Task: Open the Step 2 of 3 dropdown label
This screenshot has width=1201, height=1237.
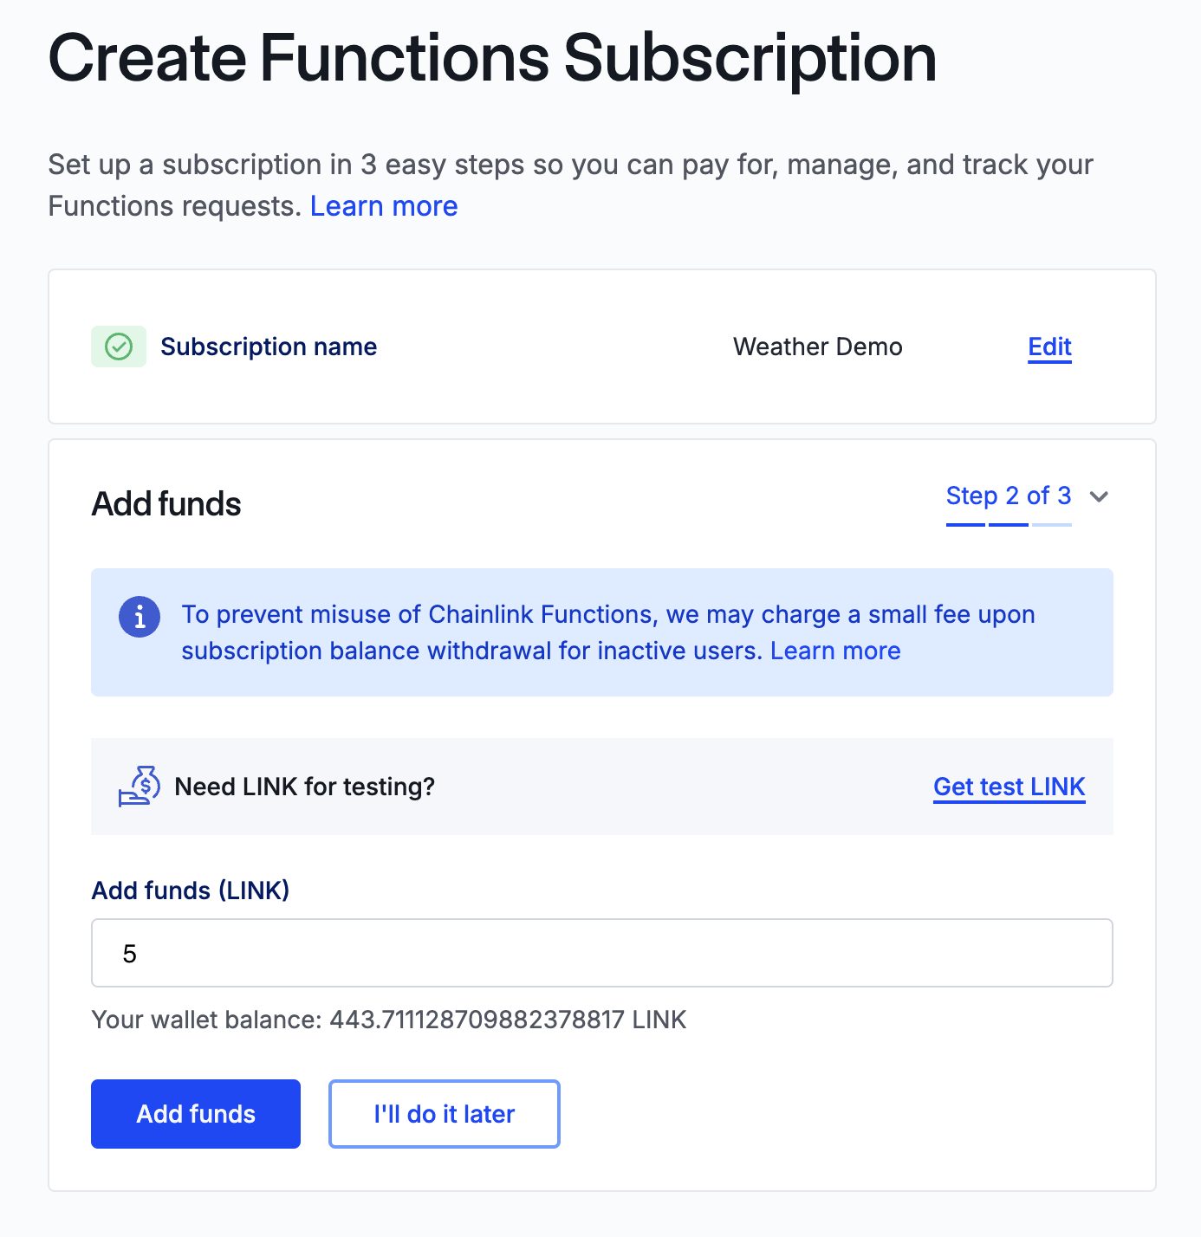Action: (x=1008, y=495)
